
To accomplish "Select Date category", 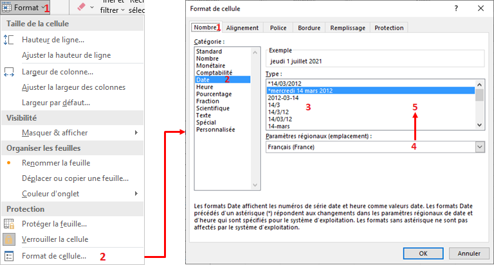I will 223,80.
